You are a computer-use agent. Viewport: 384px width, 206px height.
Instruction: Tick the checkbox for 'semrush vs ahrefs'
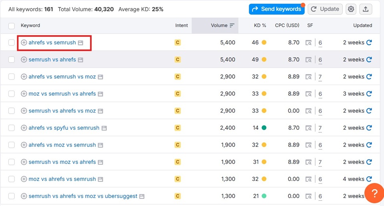point(12,59)
